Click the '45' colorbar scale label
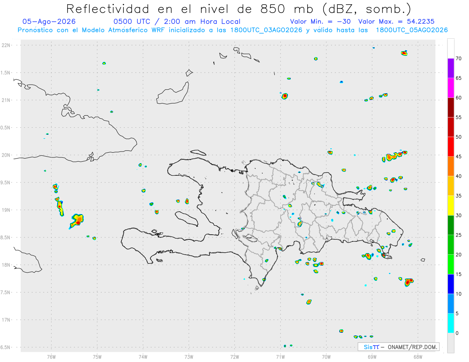 click(458, 157)
